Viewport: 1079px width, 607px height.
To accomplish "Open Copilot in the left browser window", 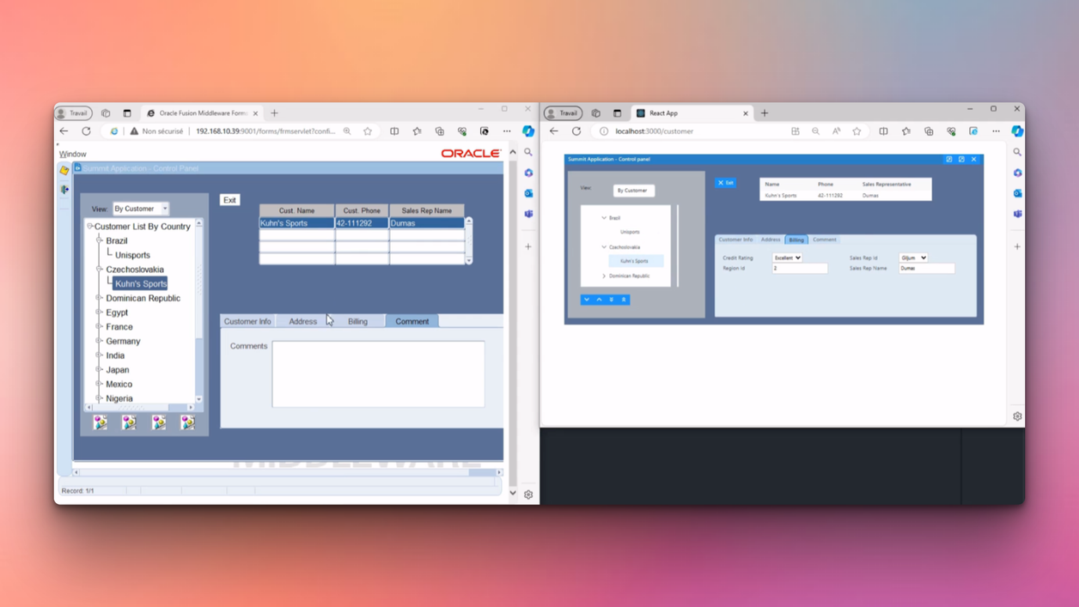I will click(528, 131).
